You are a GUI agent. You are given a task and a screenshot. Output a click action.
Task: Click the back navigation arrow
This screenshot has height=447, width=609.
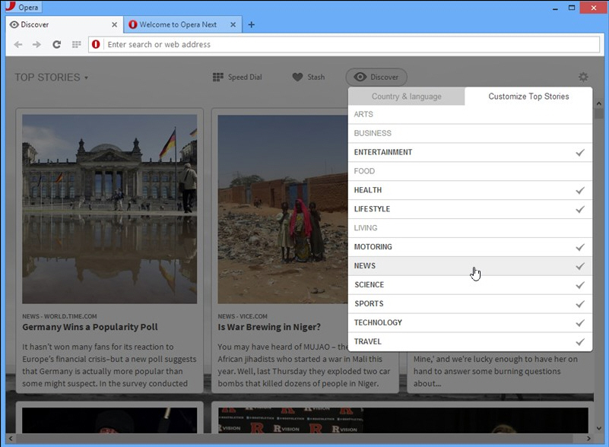click(18, 44)
